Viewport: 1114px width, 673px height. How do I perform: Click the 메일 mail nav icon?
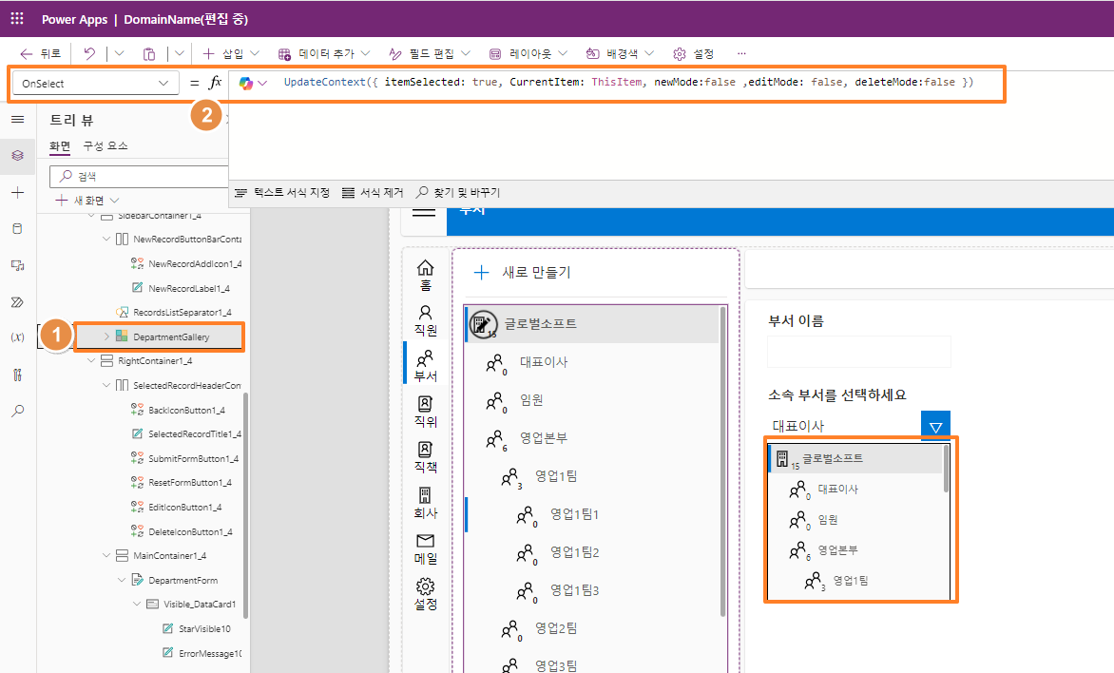tap(425, 548)
